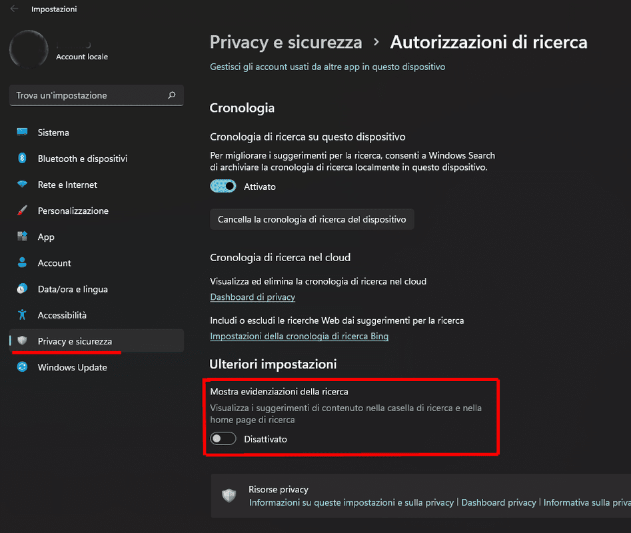Click the Data/ora e lingua clock icon

(x=22, y=288)
